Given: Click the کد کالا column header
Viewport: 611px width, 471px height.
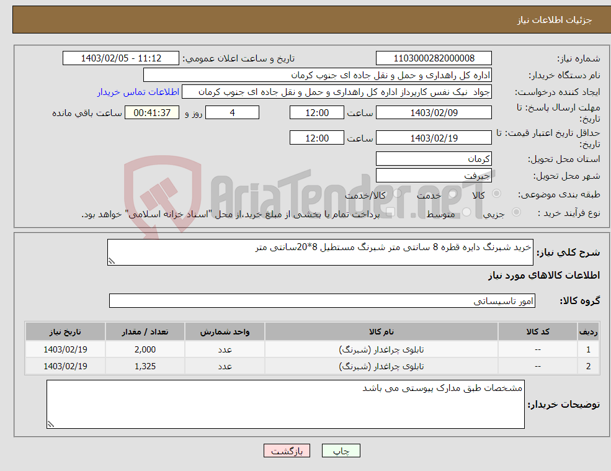Looking at the screenshot, I should point(538,332).
